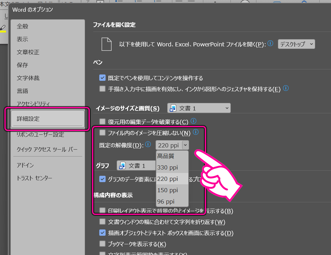Choose 220 ppi in the resolution list

(x=172, y=179)
